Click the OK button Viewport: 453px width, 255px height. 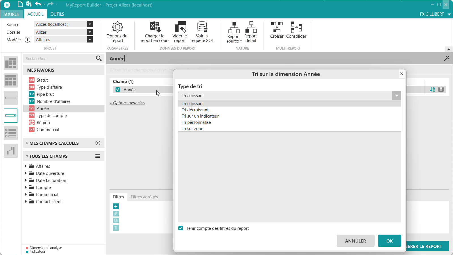pos(389,241)
